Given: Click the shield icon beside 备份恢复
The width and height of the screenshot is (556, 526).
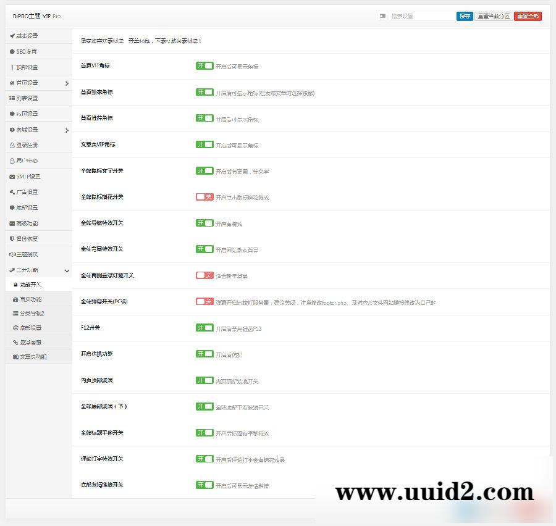Looking at the screenshot, I should pos(12,239).
